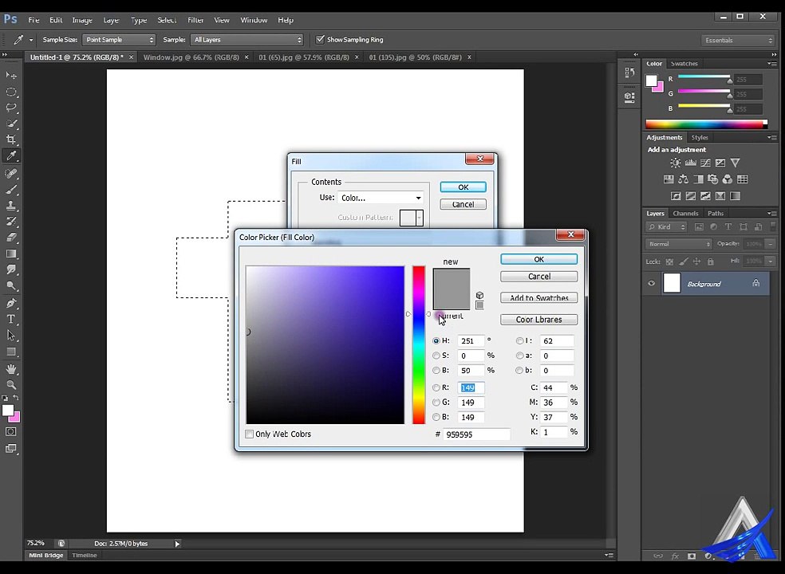Screen dimensions: 785x574
Task: Open the Color panel flyout menu
Action: click(771, 64)
